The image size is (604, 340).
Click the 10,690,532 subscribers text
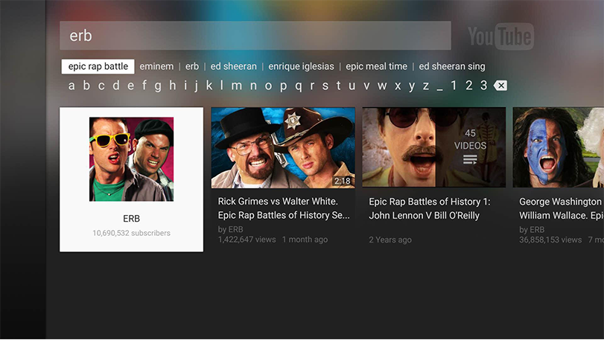point(131,233)
